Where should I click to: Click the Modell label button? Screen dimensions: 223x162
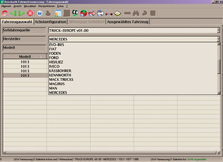pyautogui.click(x=24, y=48)
